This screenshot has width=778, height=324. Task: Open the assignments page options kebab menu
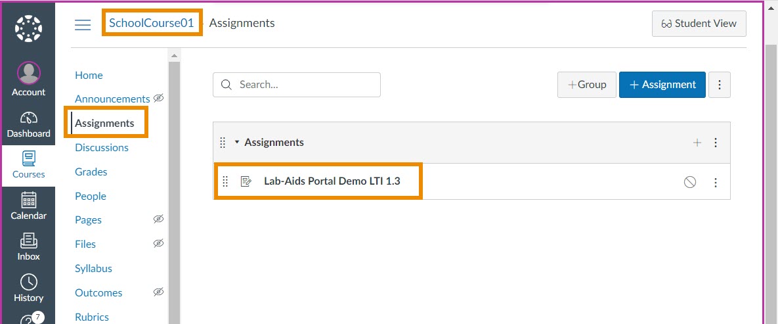coord(720,85)
